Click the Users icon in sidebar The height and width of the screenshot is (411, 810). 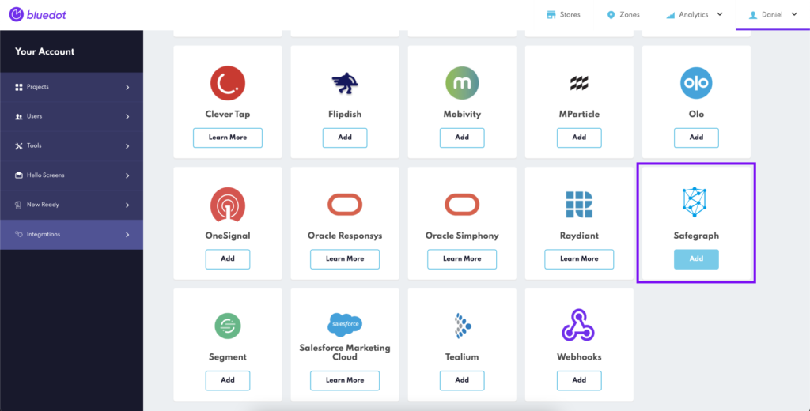[19, 117]
